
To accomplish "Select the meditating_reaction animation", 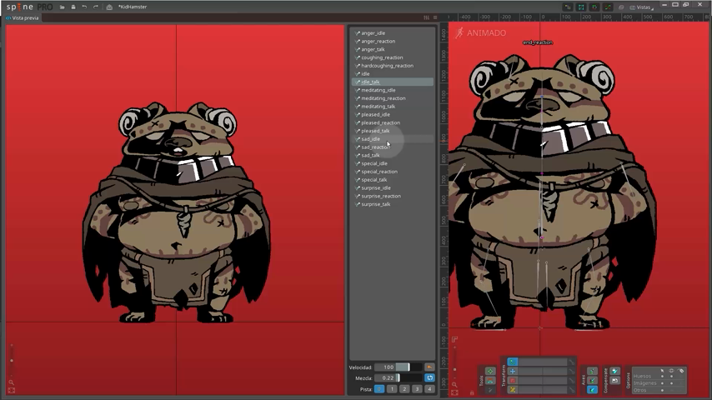I will [x=393, y=98].
